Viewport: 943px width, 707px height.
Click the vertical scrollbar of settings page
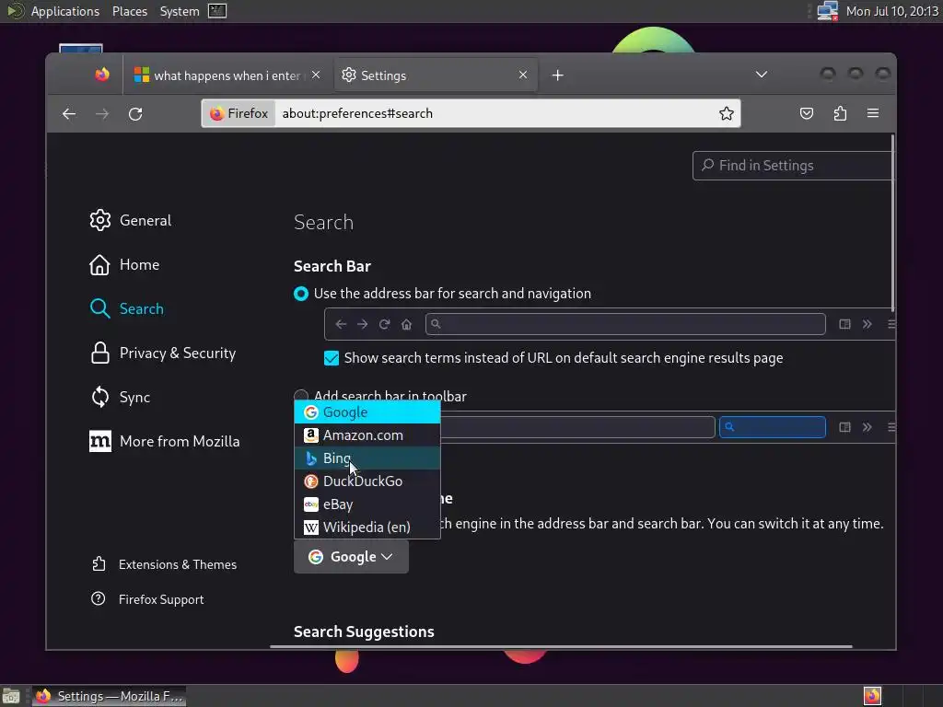click(x=892, y=224)
